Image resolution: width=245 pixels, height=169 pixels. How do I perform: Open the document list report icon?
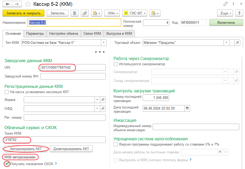pos(75,13)
